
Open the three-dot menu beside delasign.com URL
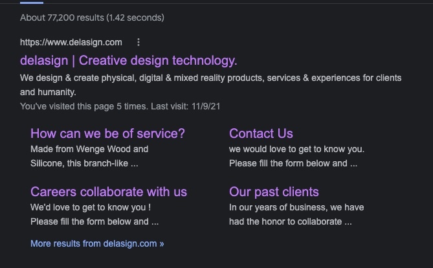pyautogui.click(x=139, y=42)
